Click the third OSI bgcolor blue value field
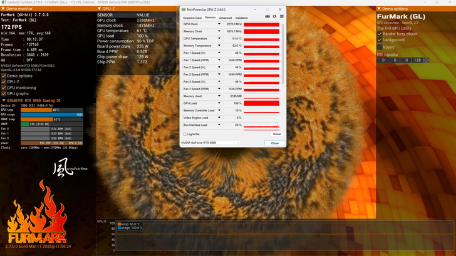456x256 pixels. 407,60
